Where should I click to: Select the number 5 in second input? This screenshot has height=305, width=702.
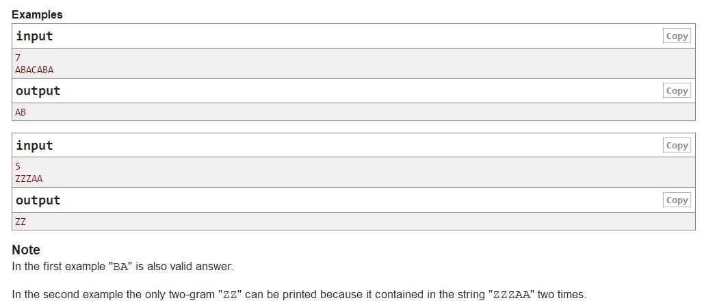[18, 167]
